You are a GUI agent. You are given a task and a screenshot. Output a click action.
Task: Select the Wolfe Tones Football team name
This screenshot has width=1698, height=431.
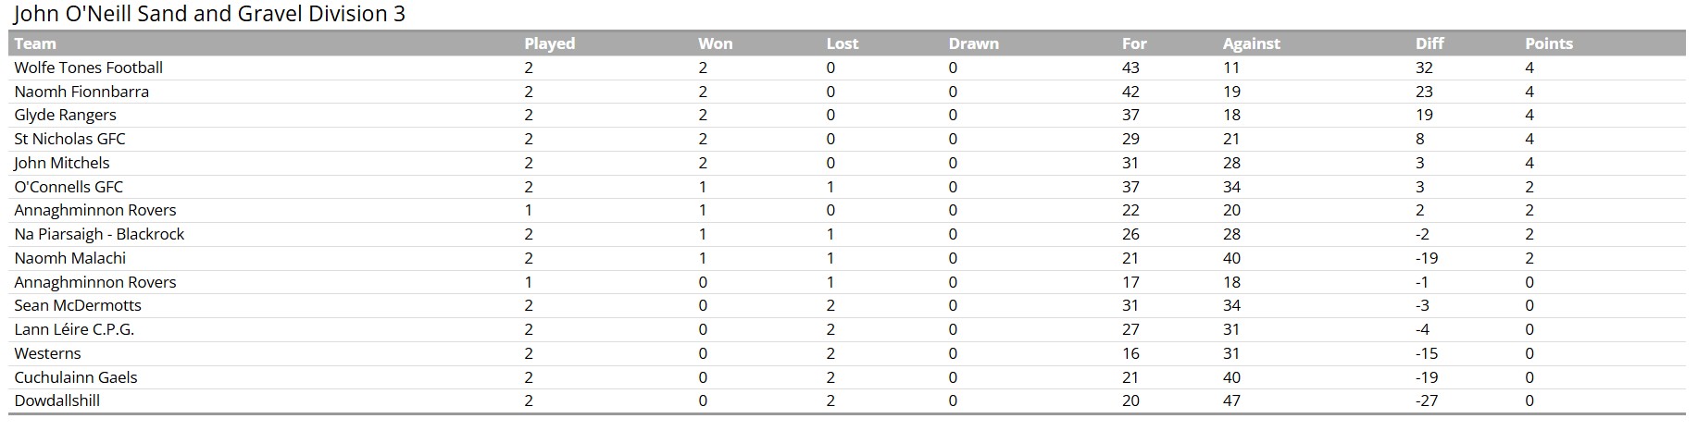(x=88, y=68)
